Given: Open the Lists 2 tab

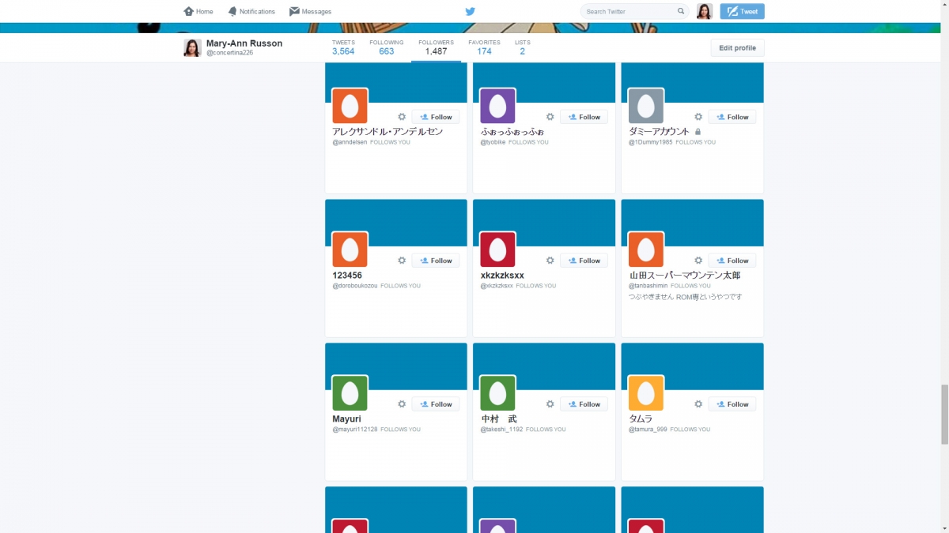Looking at the screenshot, I should [522, 47].
